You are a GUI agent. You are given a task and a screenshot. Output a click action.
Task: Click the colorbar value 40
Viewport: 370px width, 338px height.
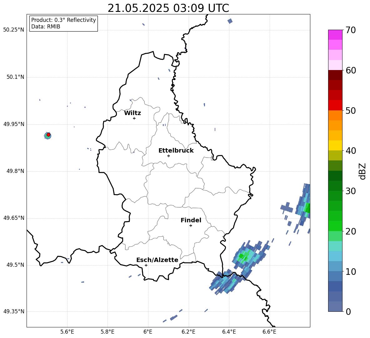(x=351, y=151)
